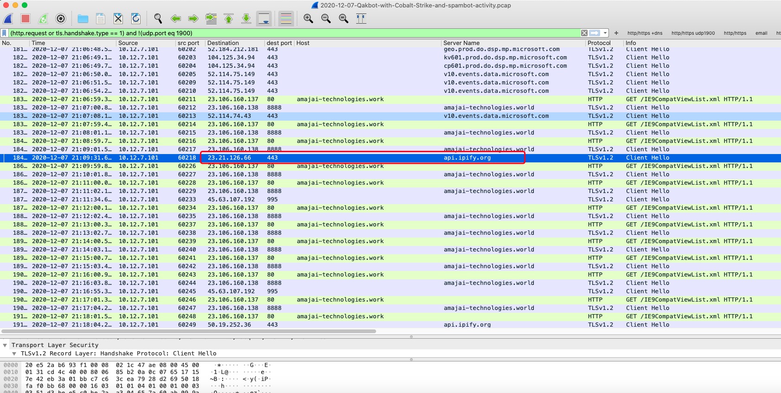Sort by the No. column header
This screenshot has height=393, width=781.
15,43
